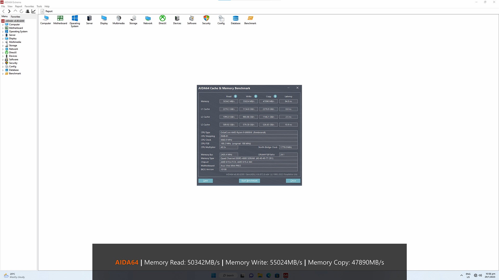
Task: Open the Help menu
Action: 47,6
